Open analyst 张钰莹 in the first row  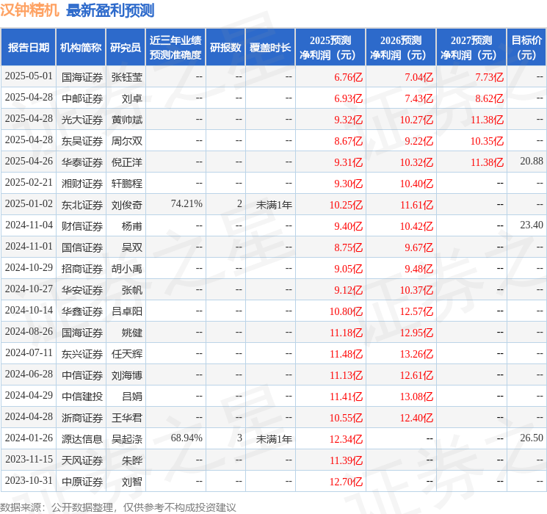(126, 77)
